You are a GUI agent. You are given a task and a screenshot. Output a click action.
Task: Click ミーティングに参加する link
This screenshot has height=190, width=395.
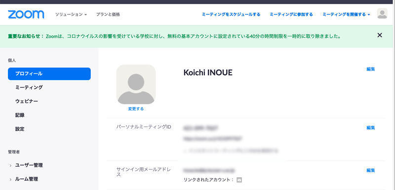pos(291,14)
